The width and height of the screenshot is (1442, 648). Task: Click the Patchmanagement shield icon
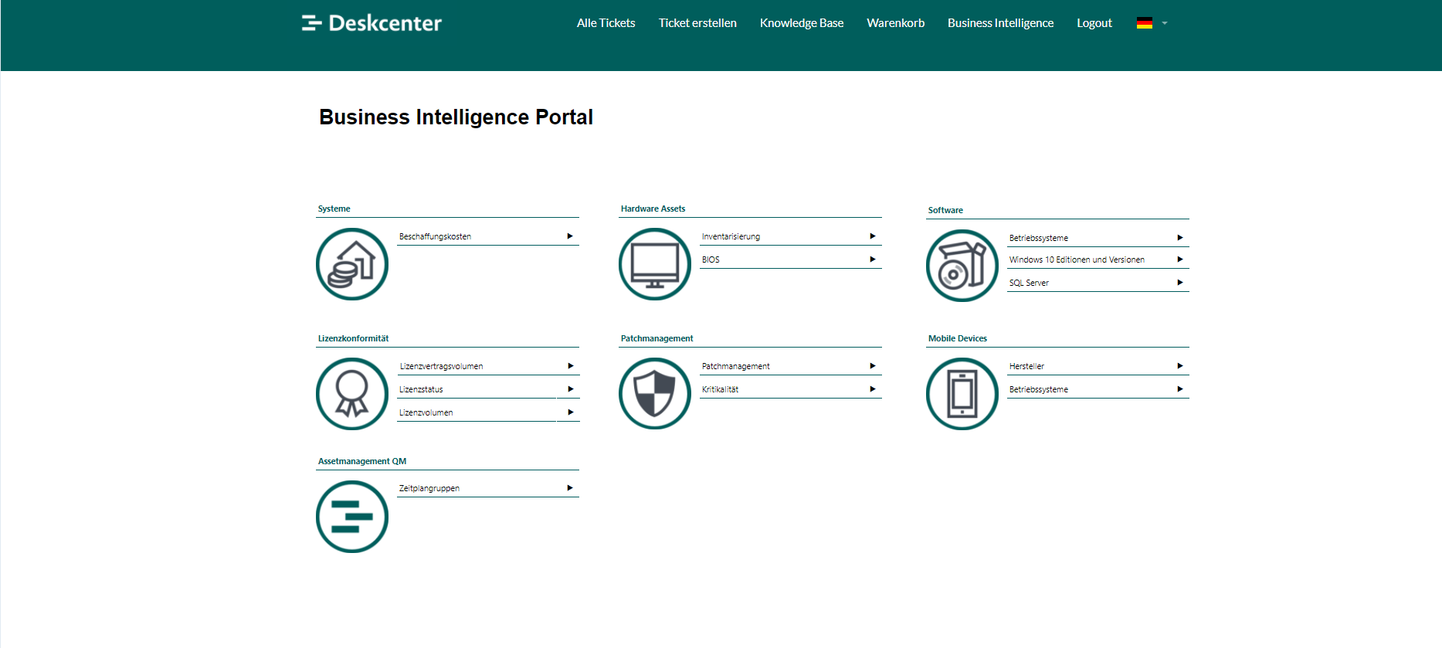(655, 394)
